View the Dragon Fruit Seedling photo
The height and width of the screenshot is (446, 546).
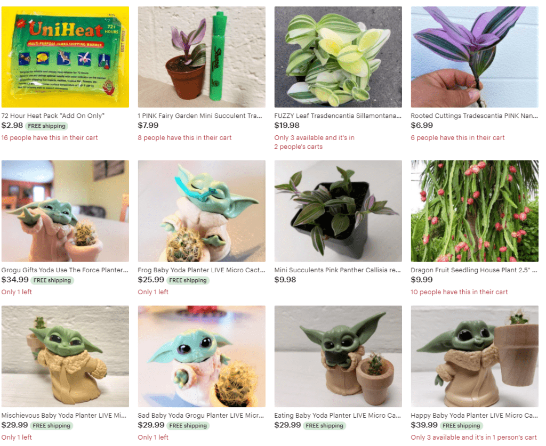pos(475,211)
